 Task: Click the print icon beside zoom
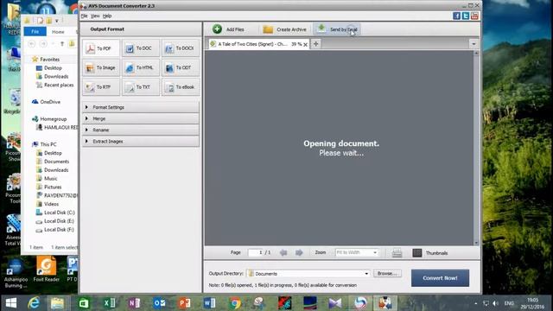tap(397, 253)
